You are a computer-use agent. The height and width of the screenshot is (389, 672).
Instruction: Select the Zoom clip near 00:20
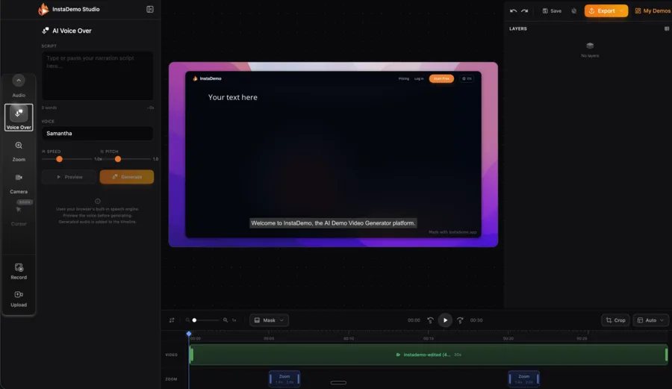point(523,379)
